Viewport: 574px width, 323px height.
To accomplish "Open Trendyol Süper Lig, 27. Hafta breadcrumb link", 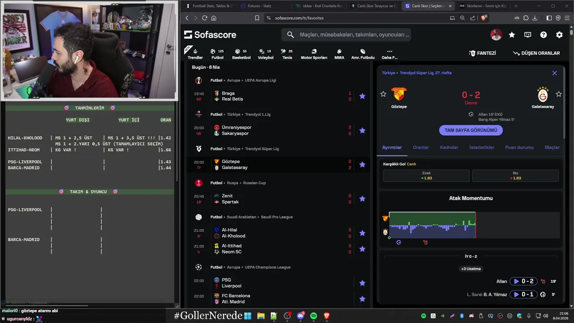I will [x=426, y=73].
